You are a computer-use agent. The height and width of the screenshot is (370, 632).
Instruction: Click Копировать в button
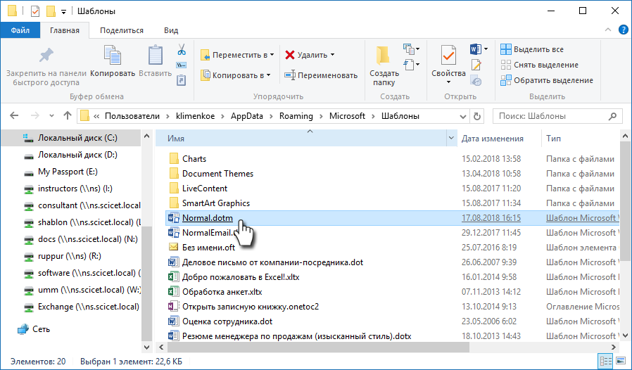[236, 75]
